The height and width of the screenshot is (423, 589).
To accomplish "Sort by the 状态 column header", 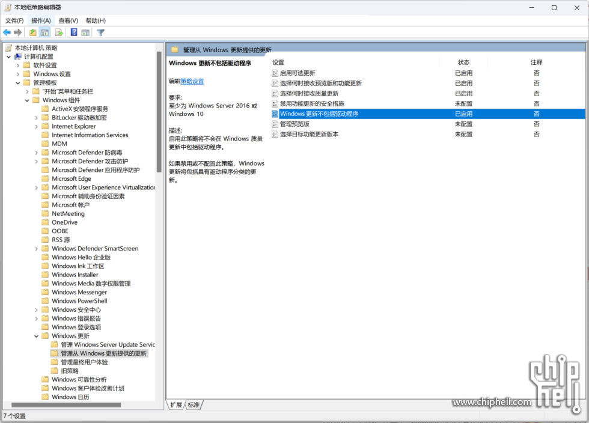I will click(463, 62).
